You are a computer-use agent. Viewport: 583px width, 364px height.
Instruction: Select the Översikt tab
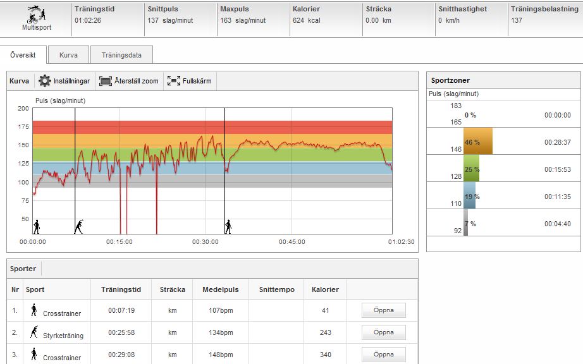23,55
